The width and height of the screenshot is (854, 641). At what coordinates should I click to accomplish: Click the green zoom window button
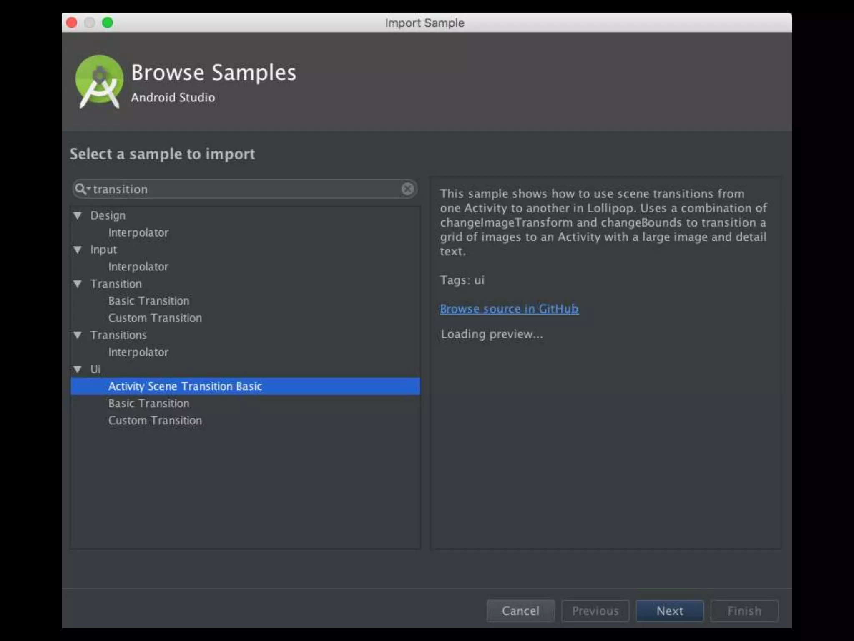coord(108,23)
